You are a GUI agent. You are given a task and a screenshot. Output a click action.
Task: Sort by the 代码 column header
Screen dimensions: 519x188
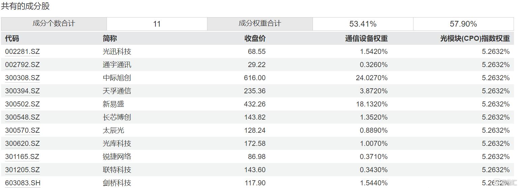12,38
